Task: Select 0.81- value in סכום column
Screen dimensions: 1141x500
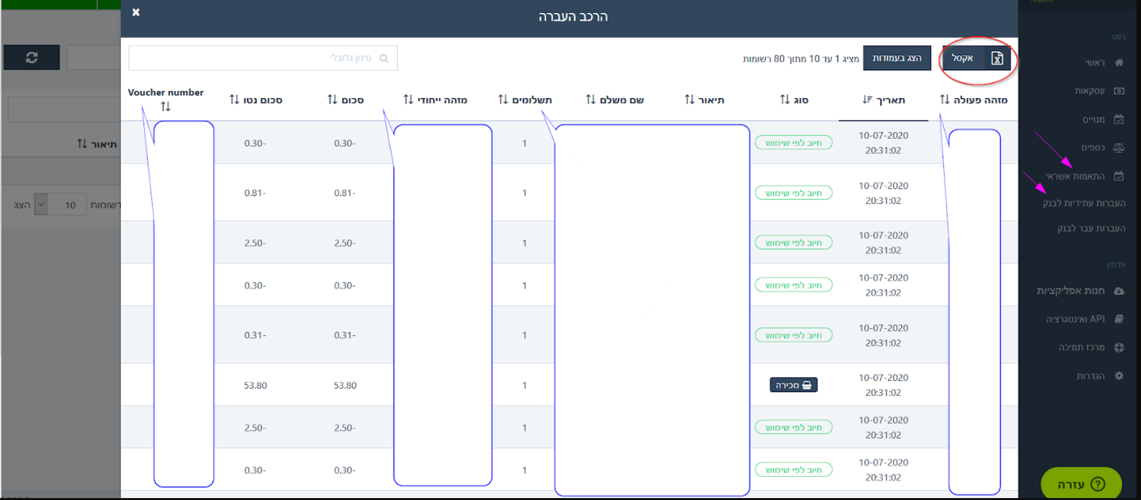Action: pos(345,193)
